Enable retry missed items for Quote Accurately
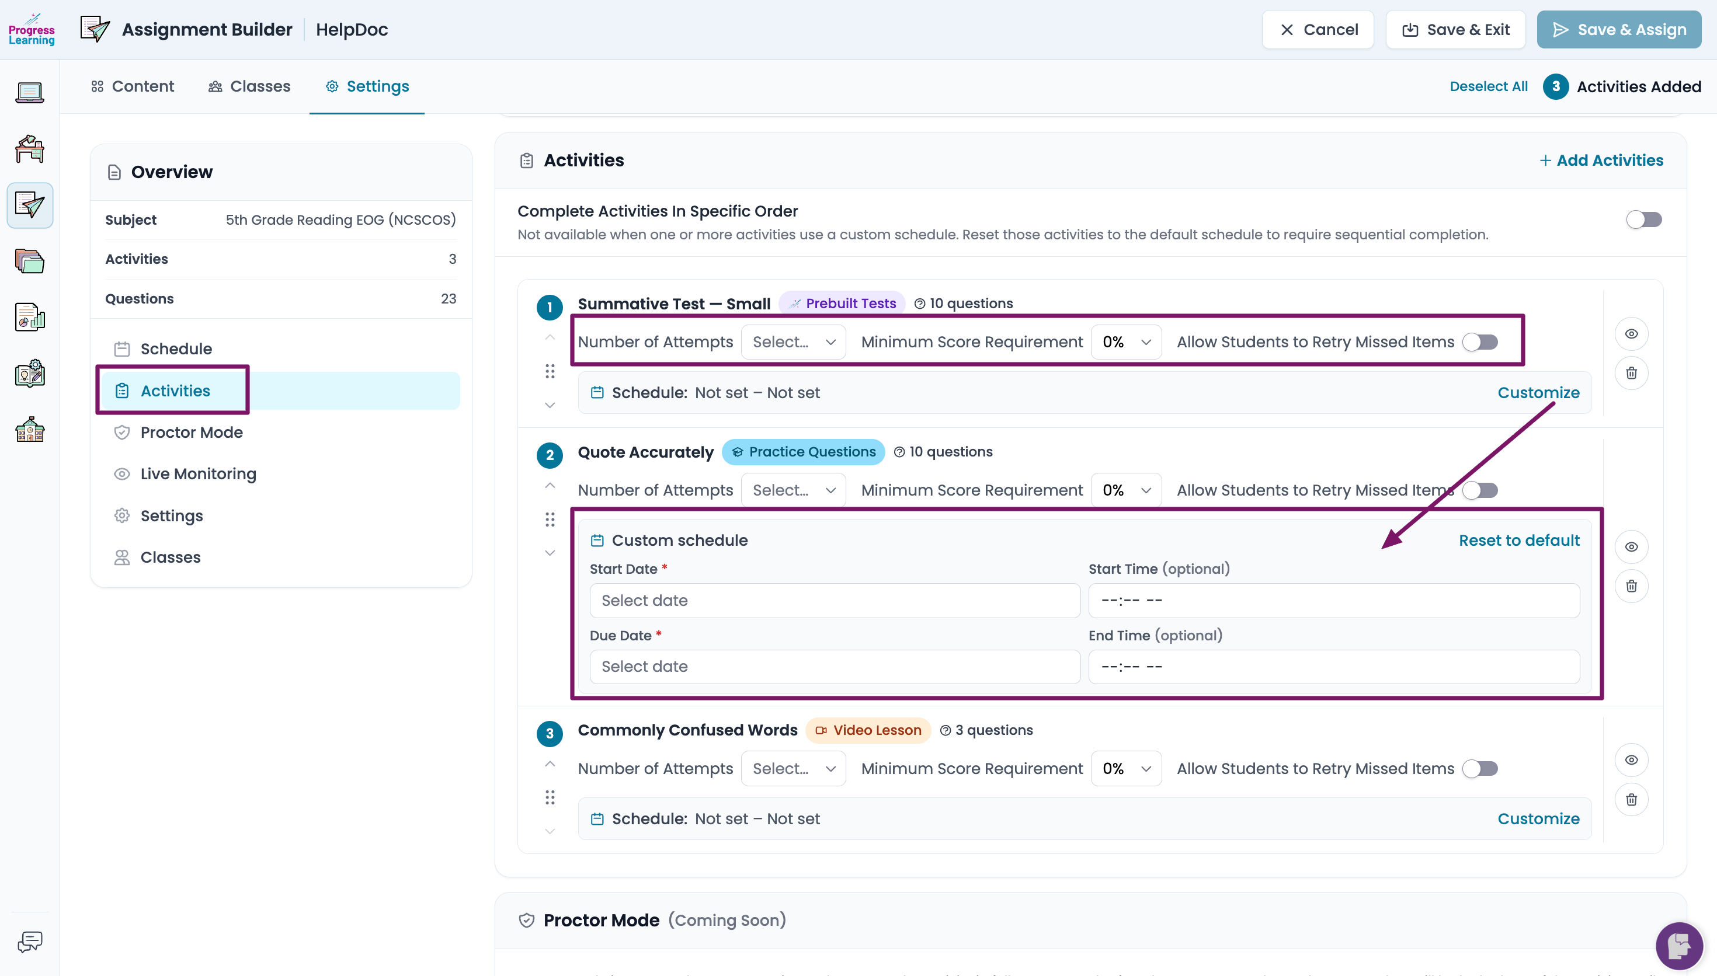 point(1480,490)
